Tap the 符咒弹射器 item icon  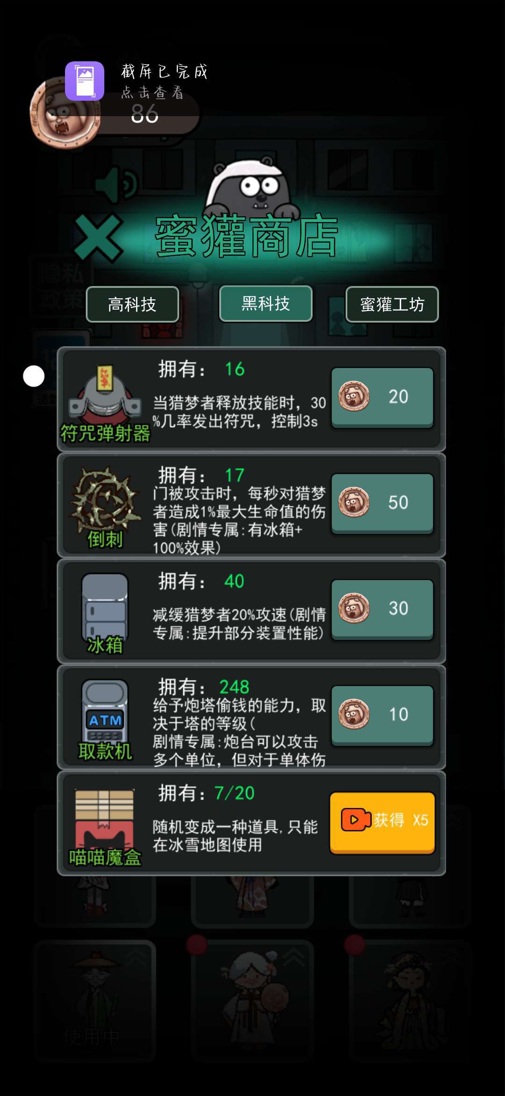pyautogui.click(x=105, y=392)
